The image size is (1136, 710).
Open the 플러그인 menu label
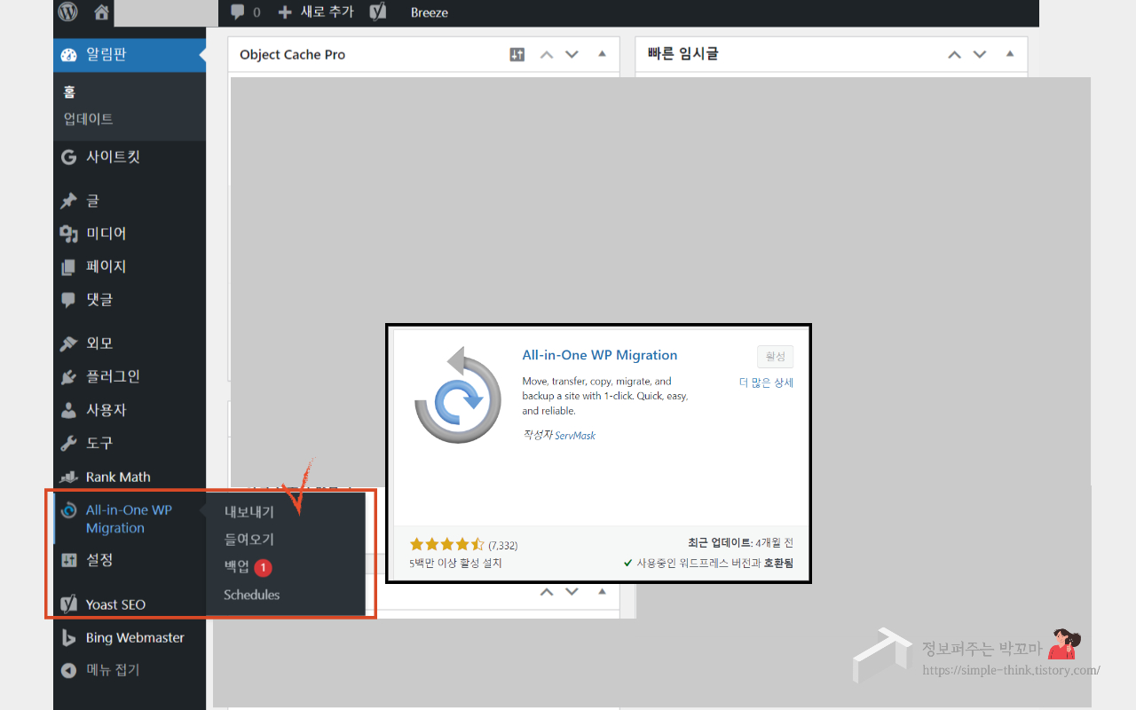113,376
